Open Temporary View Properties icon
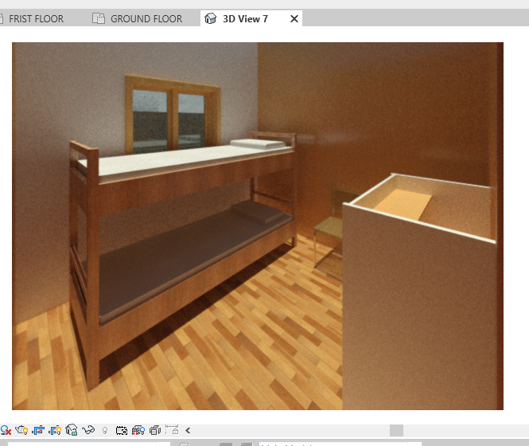Viewport: 529px width, 446px height. click(x=122, y=430)
